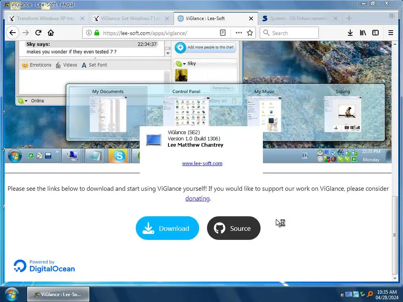The width and height of the screenshot is (403, 302).
Task: Open the DigitalOcean powered-by logo link
Action: point(44,266)
